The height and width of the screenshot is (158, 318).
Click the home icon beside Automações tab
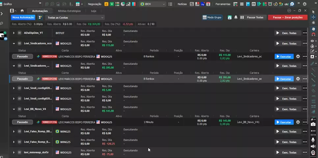[22, 11]
